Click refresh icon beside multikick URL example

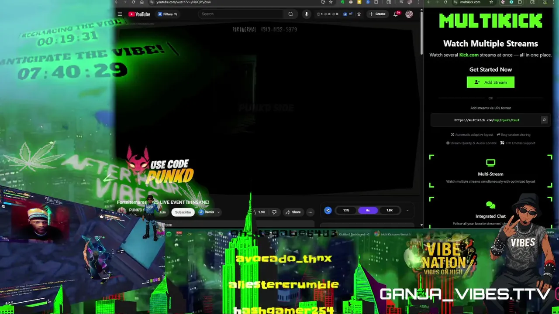[544, 120]
